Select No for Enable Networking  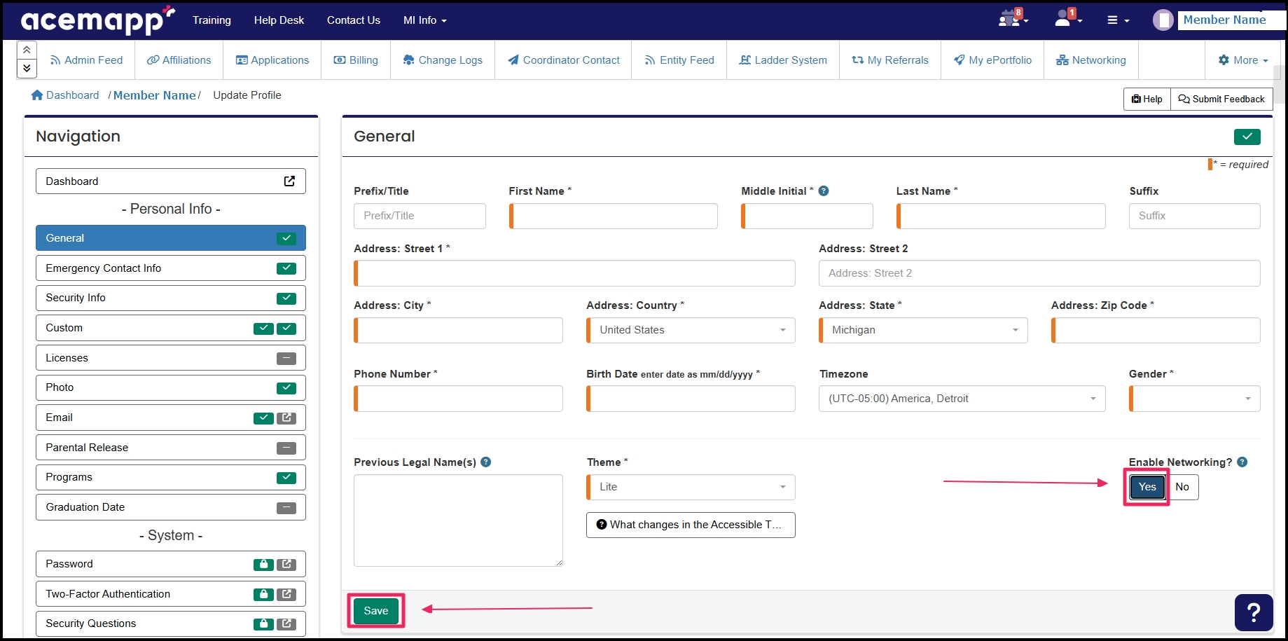click(1183, 487)
